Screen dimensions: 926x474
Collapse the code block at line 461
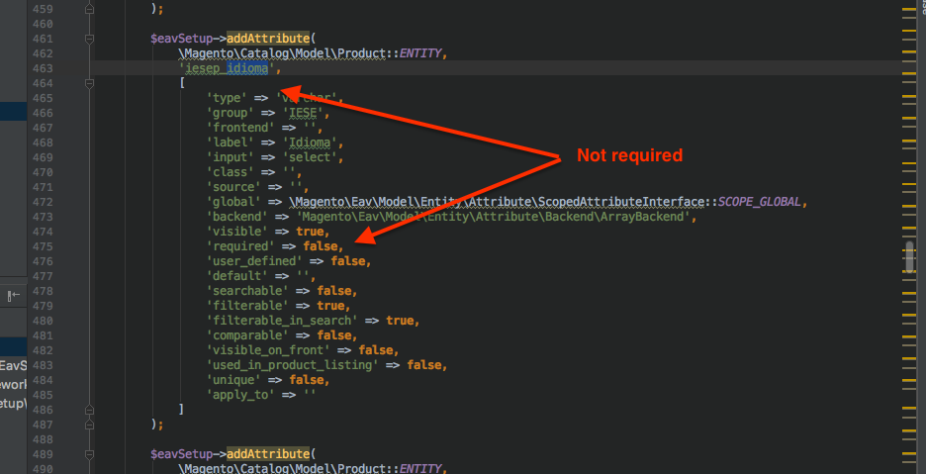90,39
